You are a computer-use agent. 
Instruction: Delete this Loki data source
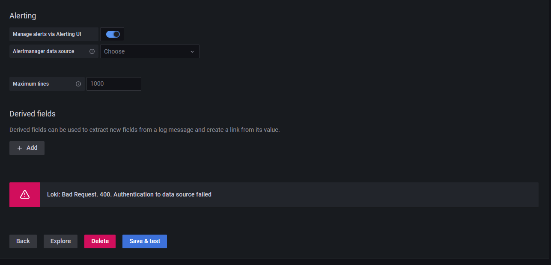coord(100,241)
